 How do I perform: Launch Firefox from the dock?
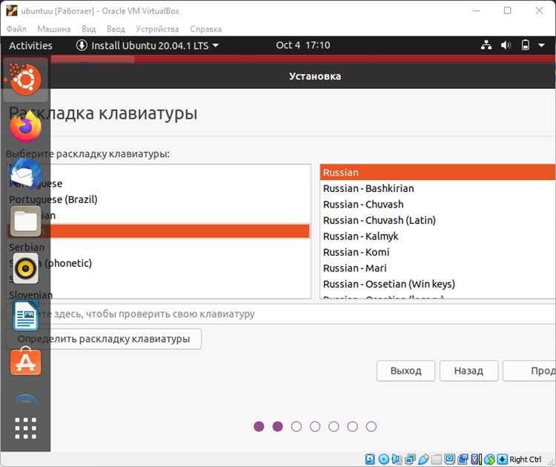pyautogui.click(x=25, y=127)
